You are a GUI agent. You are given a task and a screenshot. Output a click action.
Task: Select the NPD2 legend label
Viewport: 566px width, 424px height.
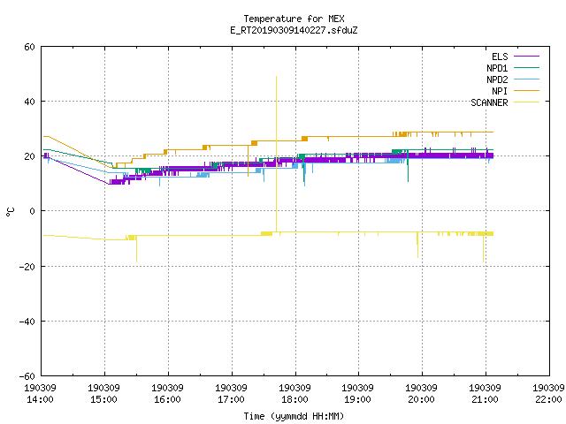(497, 79)
